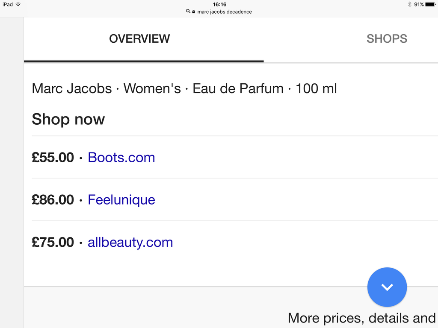Screen dimensions: 438x328
Task: Tap the 'Shop now' heading
Action: tap(68, 120)
